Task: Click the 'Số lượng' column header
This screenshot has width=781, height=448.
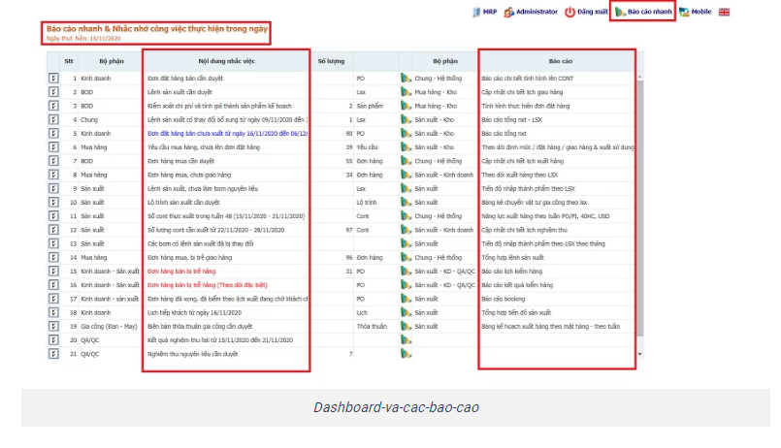Action: click(331, 60)
